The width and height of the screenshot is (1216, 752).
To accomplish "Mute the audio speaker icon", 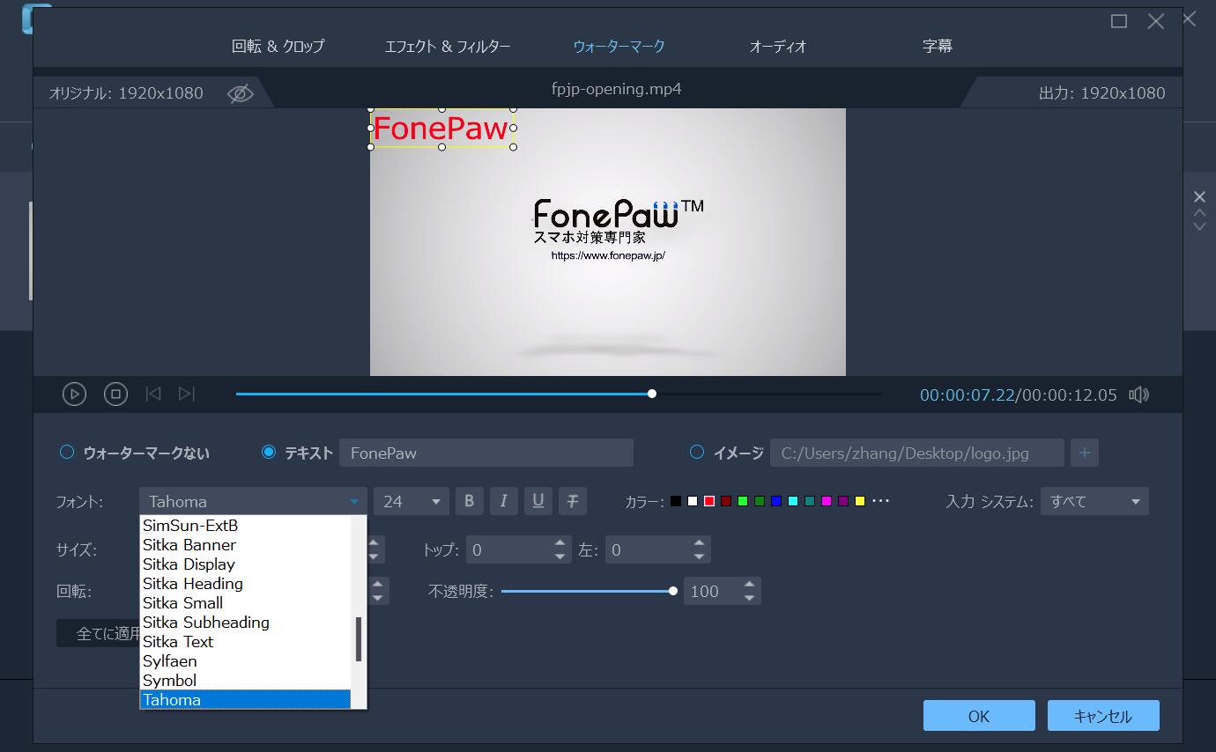I will 1138,394.
